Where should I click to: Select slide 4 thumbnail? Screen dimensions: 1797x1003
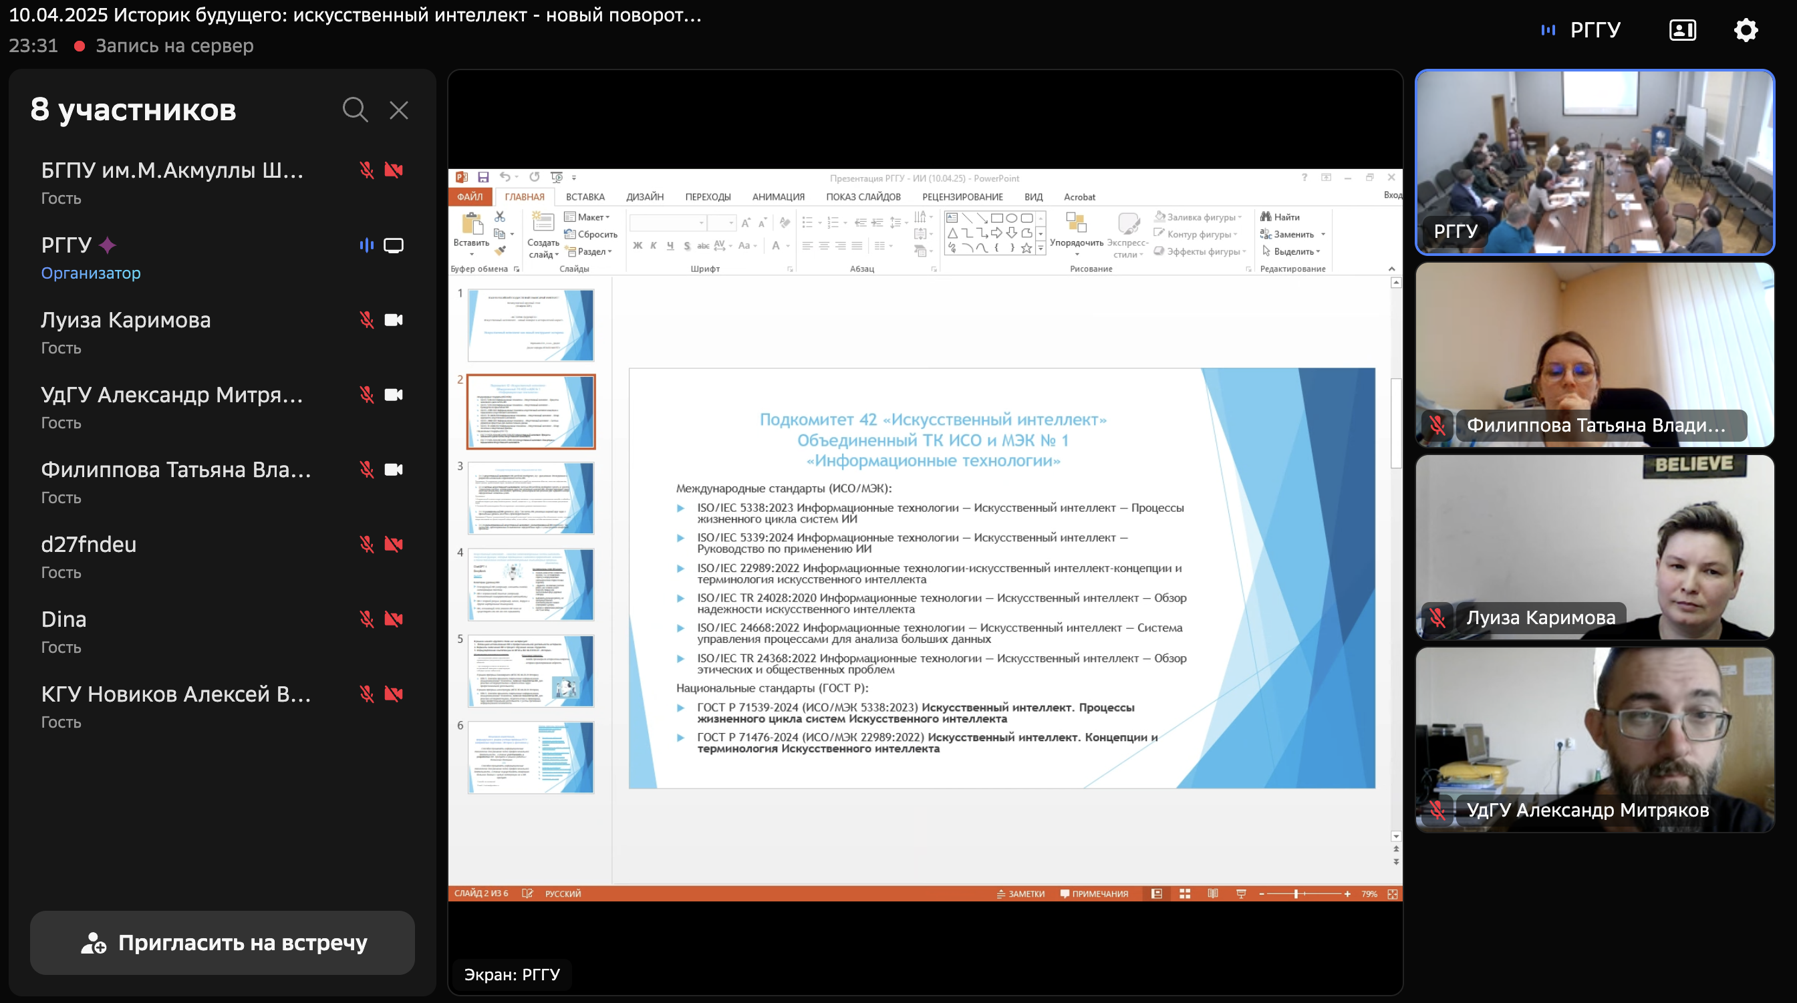click(531, 585)
